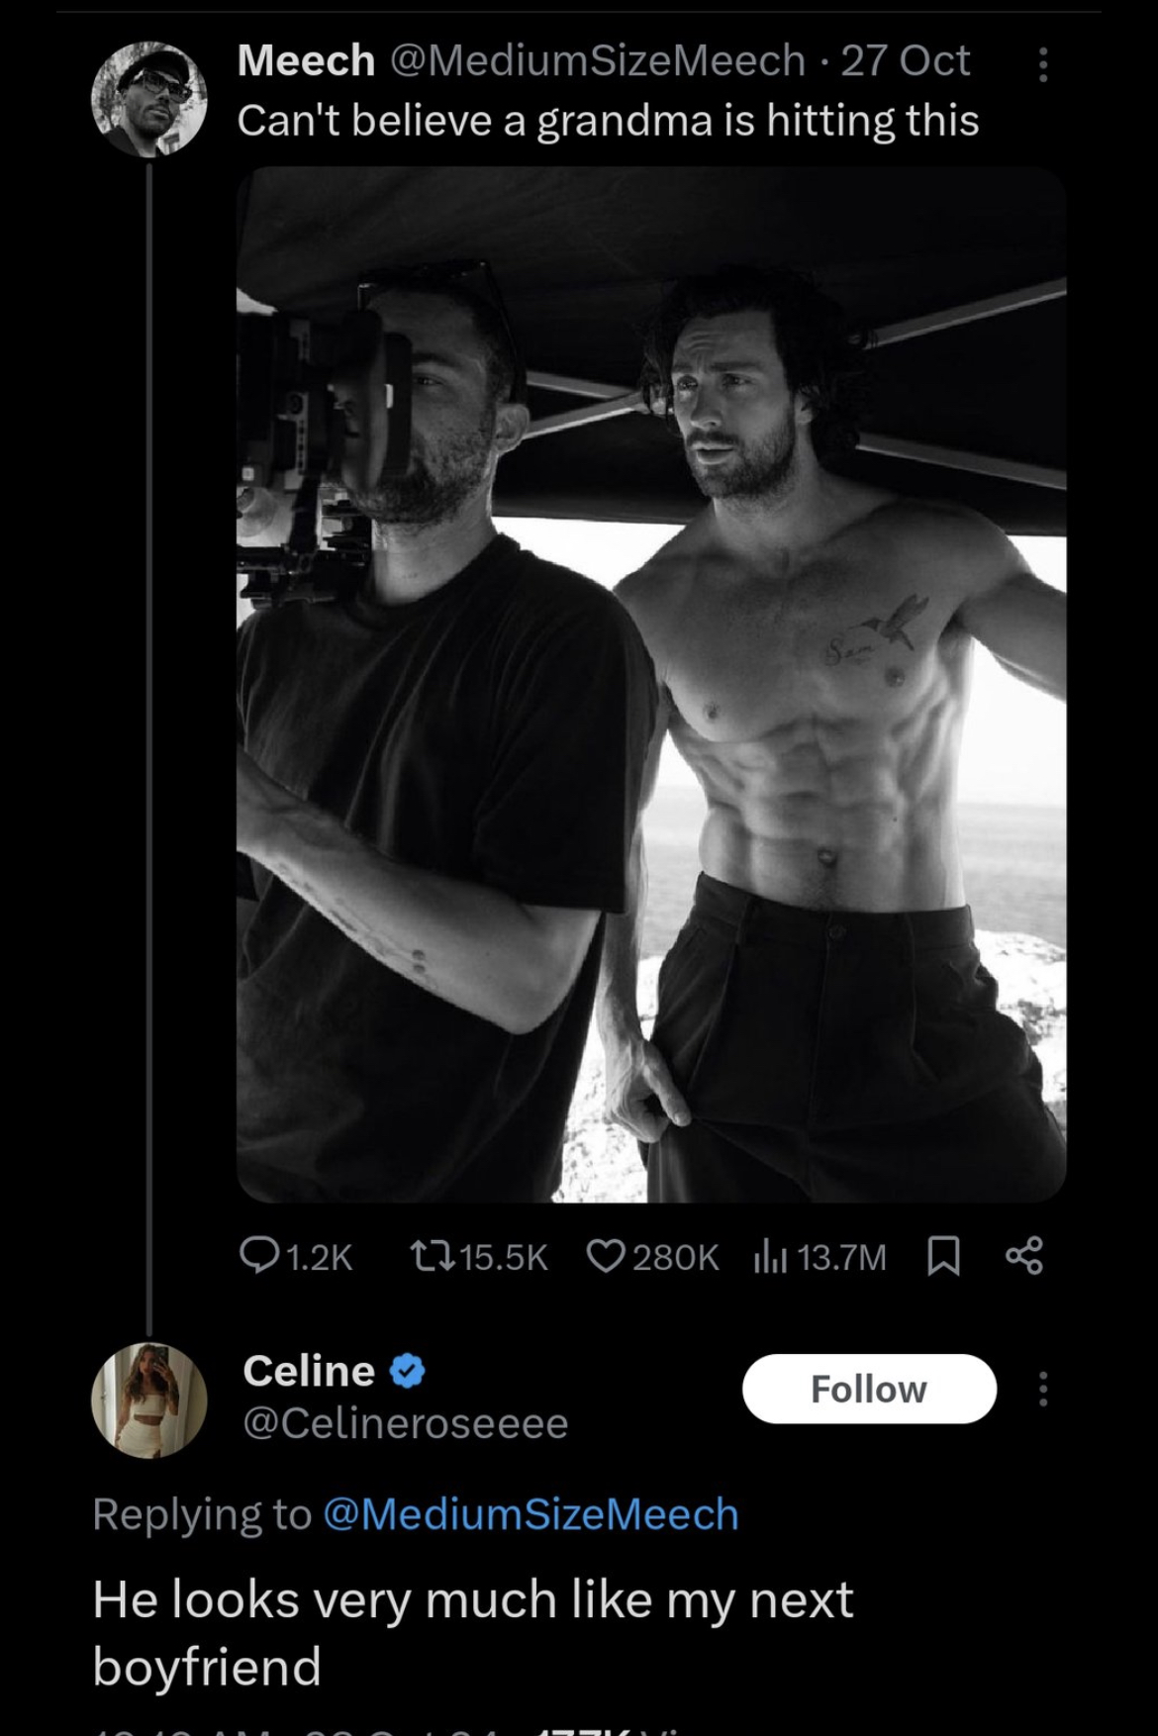Open @Celineroseeee handle profile
Screen dimensions: 1158x1736
(x=406, y=1423)
